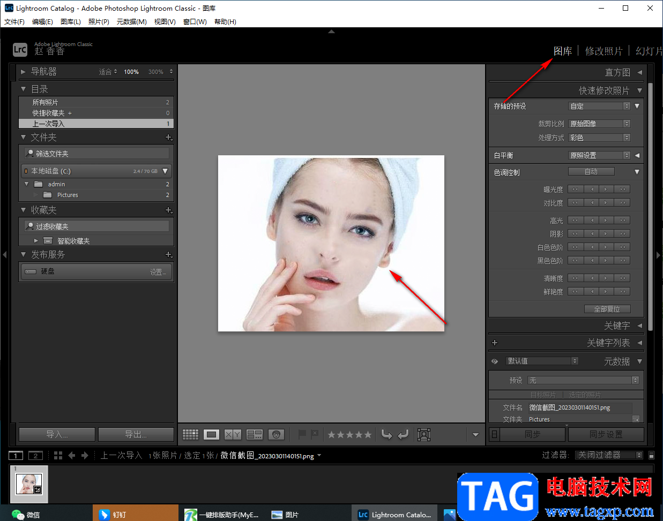
Task: Toggle the metadata panel eye icon
Action: tap(495, 361)
